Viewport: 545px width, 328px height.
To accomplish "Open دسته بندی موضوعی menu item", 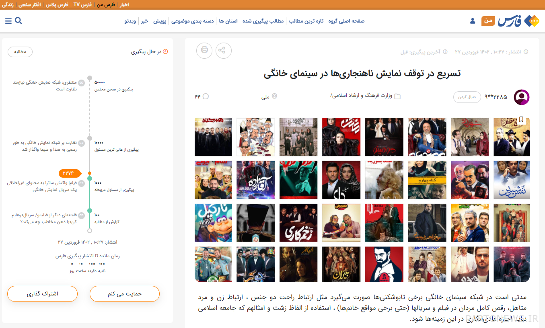I will [192, 21].
